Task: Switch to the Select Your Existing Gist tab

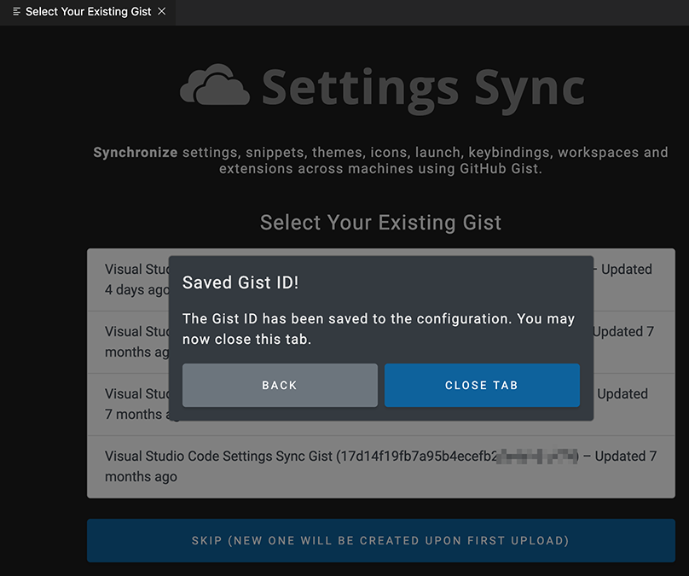Action: pos(89,12)
